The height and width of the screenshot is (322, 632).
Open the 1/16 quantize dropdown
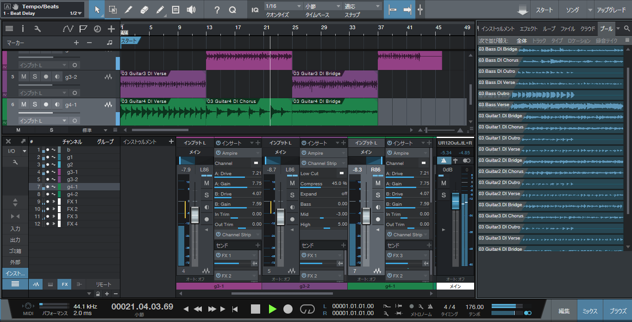[282, 6]
